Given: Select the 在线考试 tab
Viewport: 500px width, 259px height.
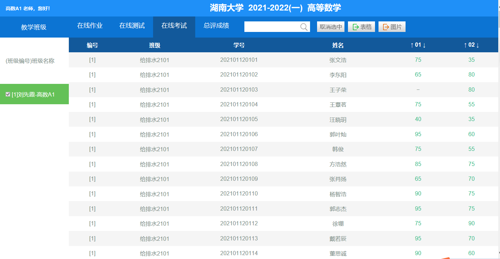Looking at the screenshot, I should 174,27.
